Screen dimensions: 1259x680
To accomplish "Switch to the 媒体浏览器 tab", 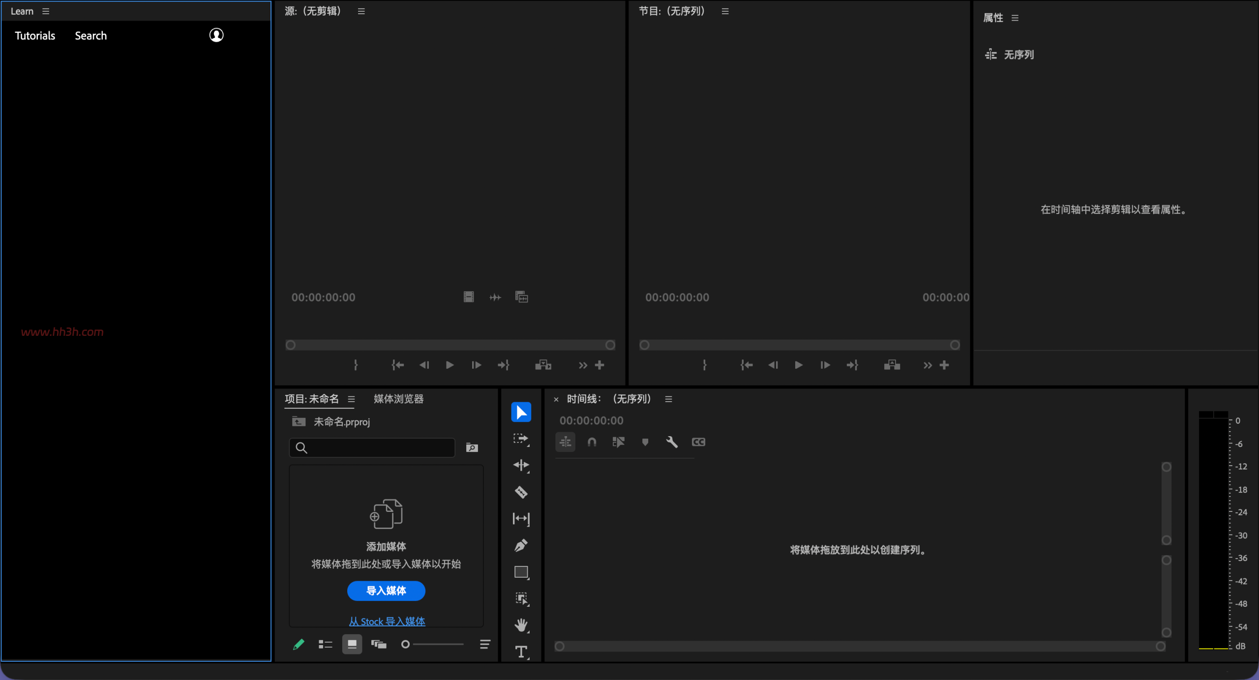I will 398,399.
